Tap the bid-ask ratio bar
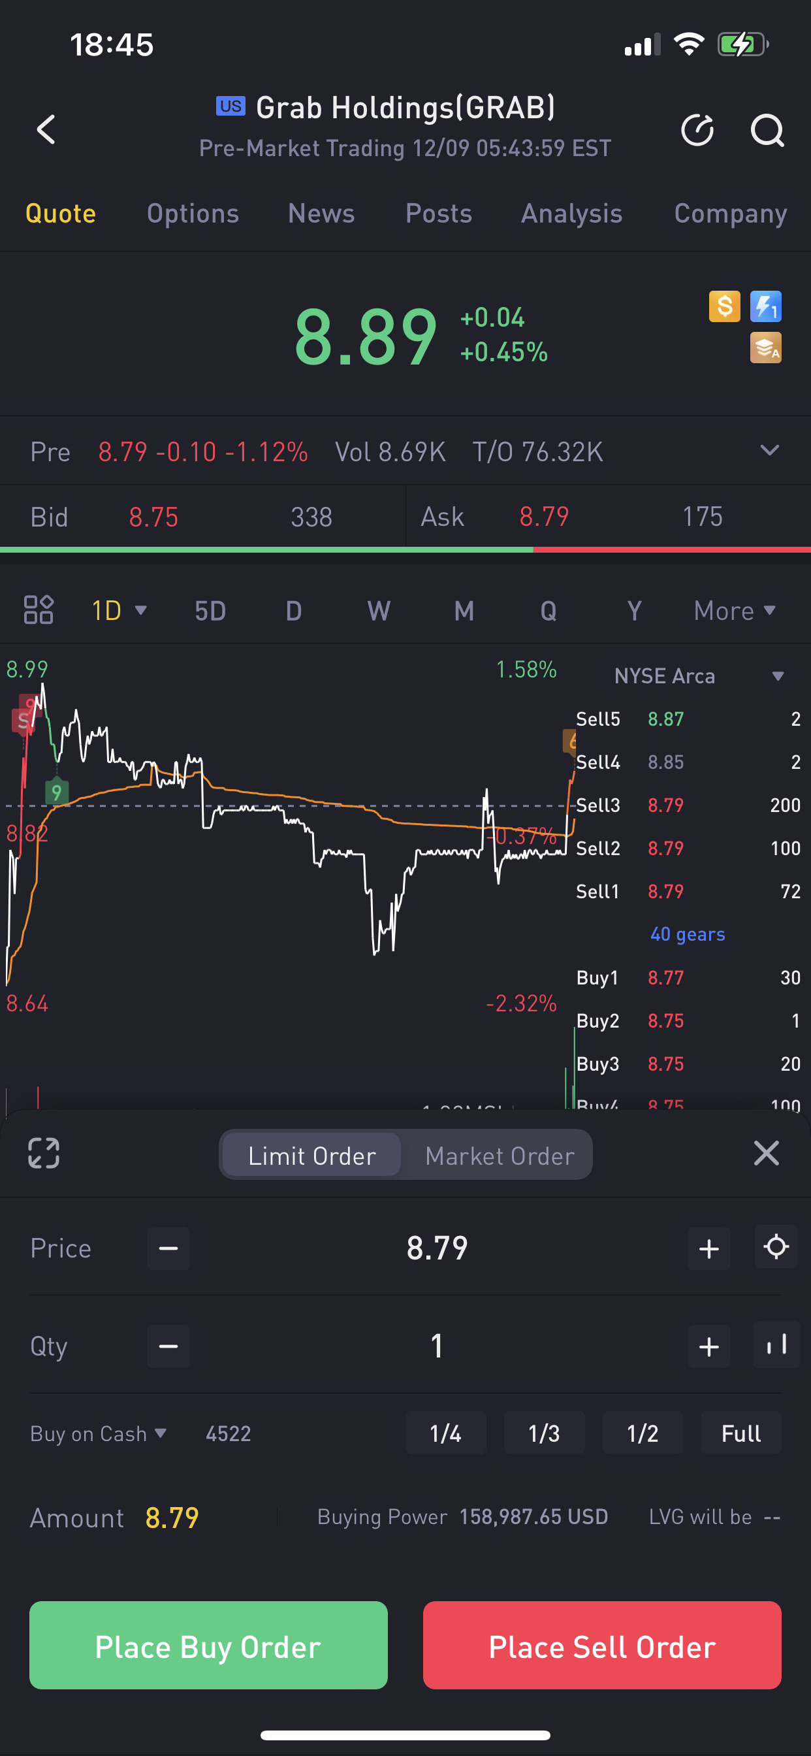Viewport: 811px width, 1756px height. [405, 549]
